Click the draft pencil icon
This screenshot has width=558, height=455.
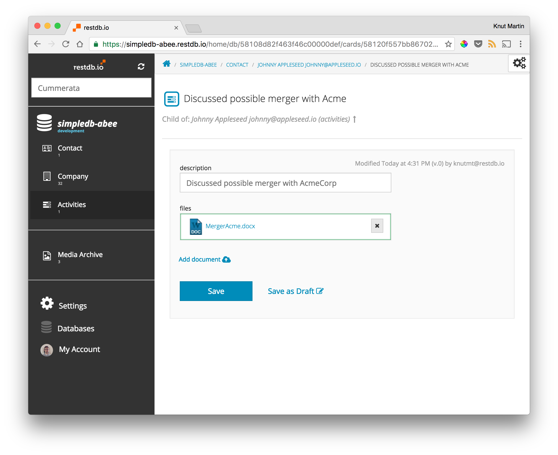pyautogui.click(x=320, y=291)
